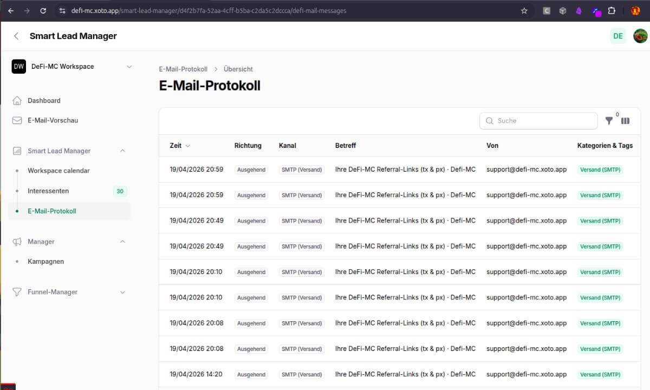Open the first 19/04/2026 20:10 row

tap(401, 272)
